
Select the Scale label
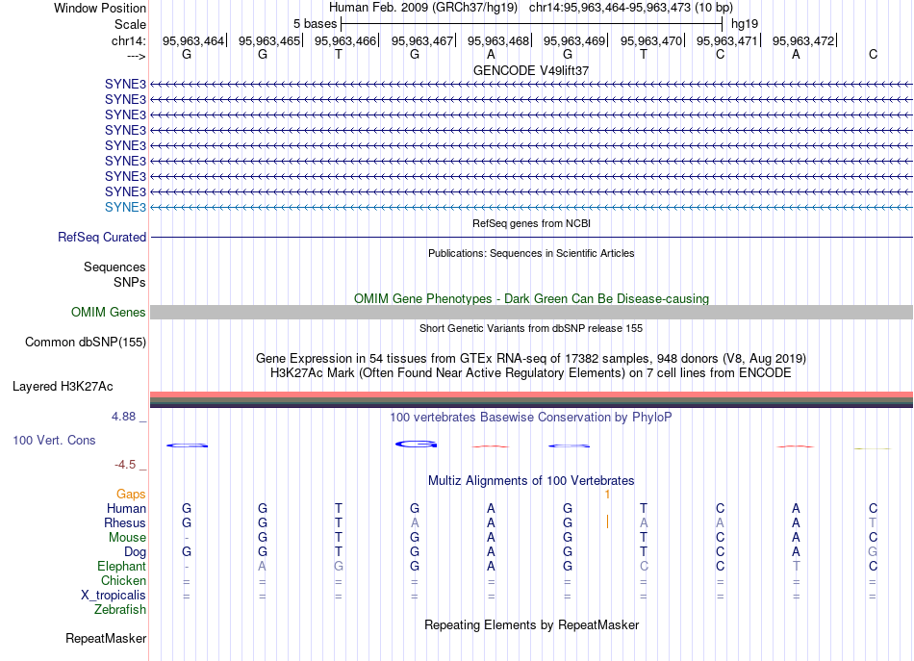130,24
